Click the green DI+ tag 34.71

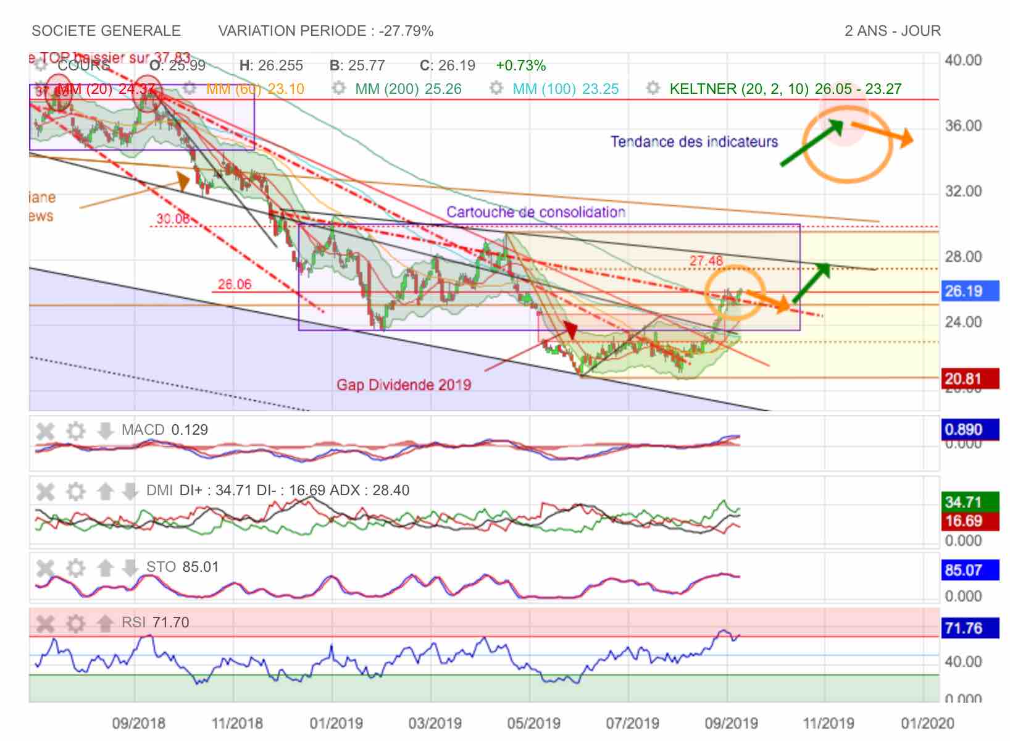(970, 502)
